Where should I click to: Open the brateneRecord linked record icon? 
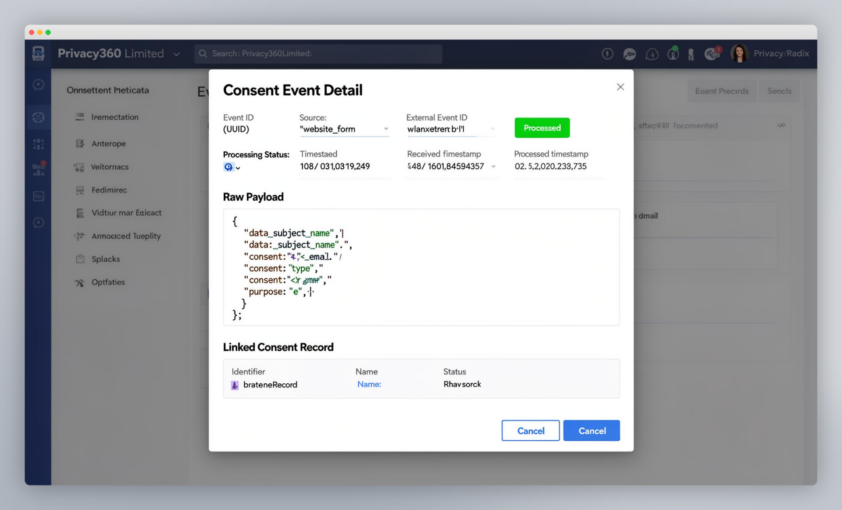click(235, 385)
